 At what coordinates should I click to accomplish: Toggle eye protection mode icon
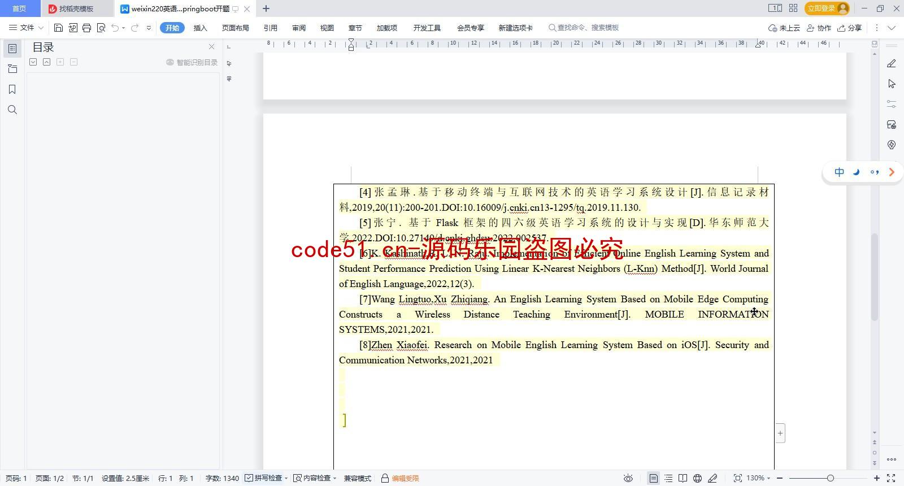tap(628, 478)
